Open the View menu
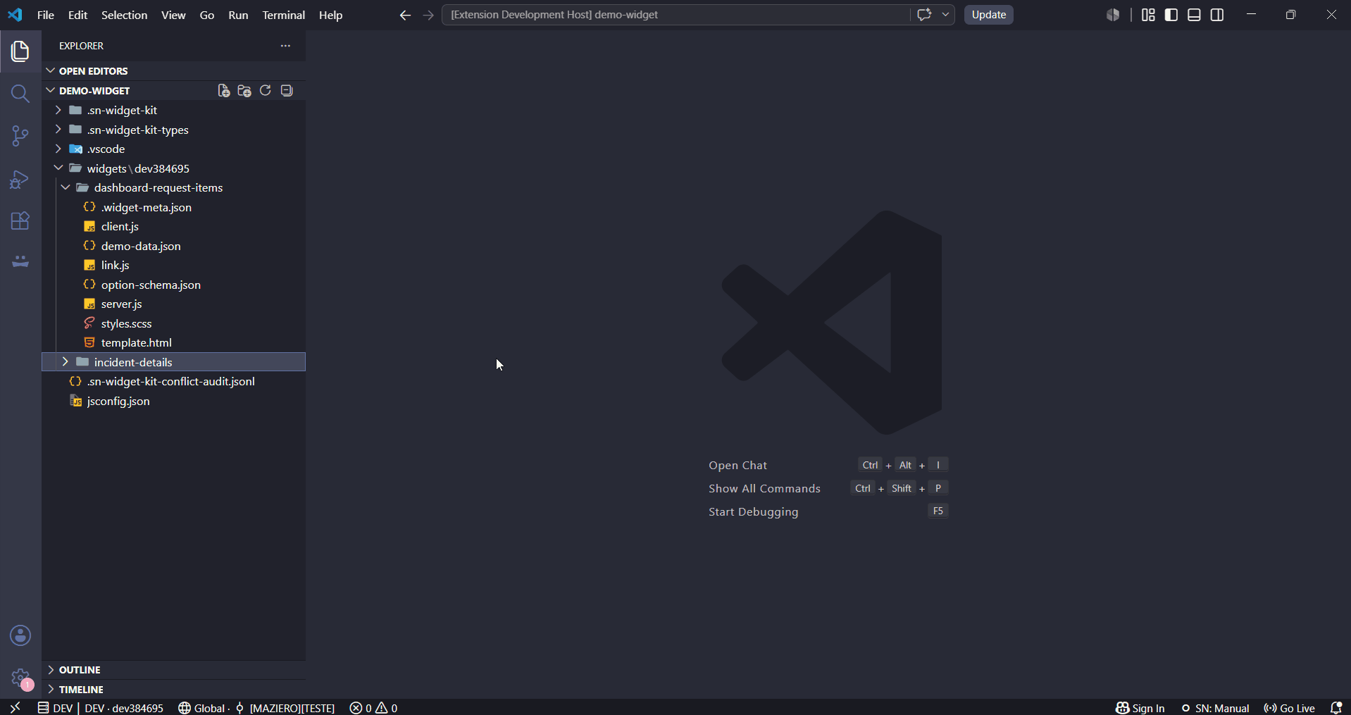This screenshot has width=1351, height=715. point(173,15)
